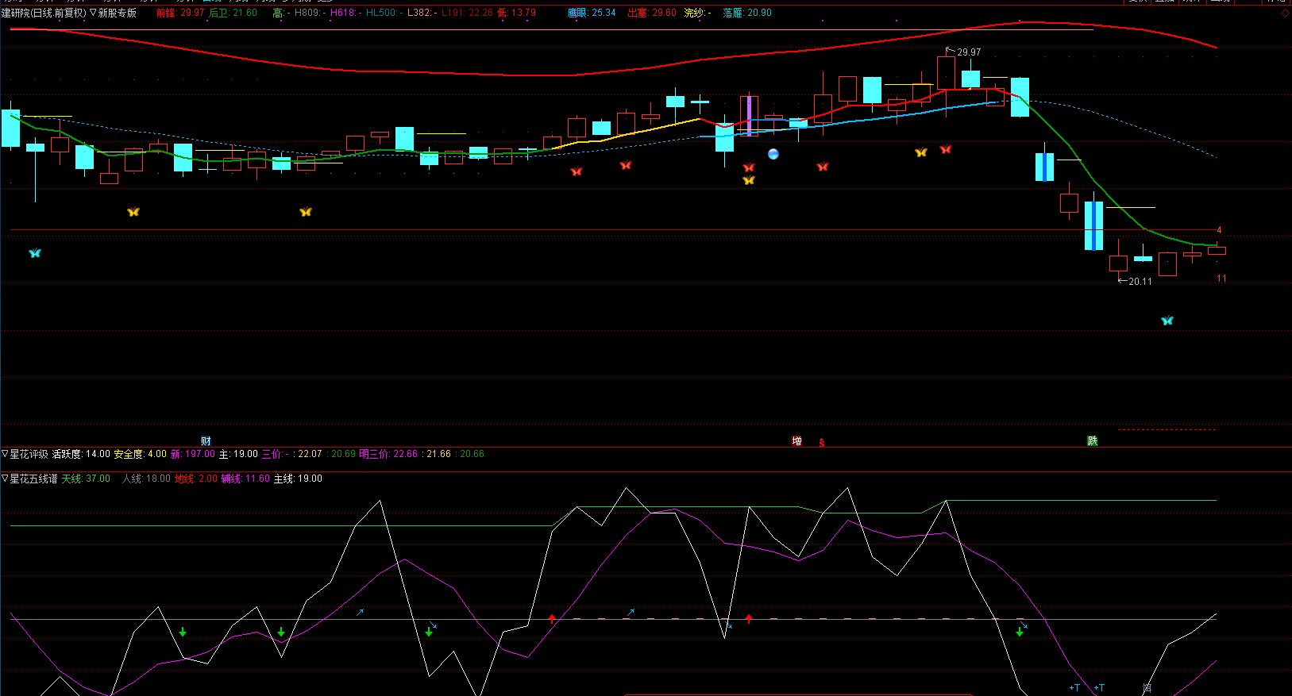This screenshot has width=1292, height=696.
Task: Click the 新股专版 indicator name
Action: [x=118, y=13]
